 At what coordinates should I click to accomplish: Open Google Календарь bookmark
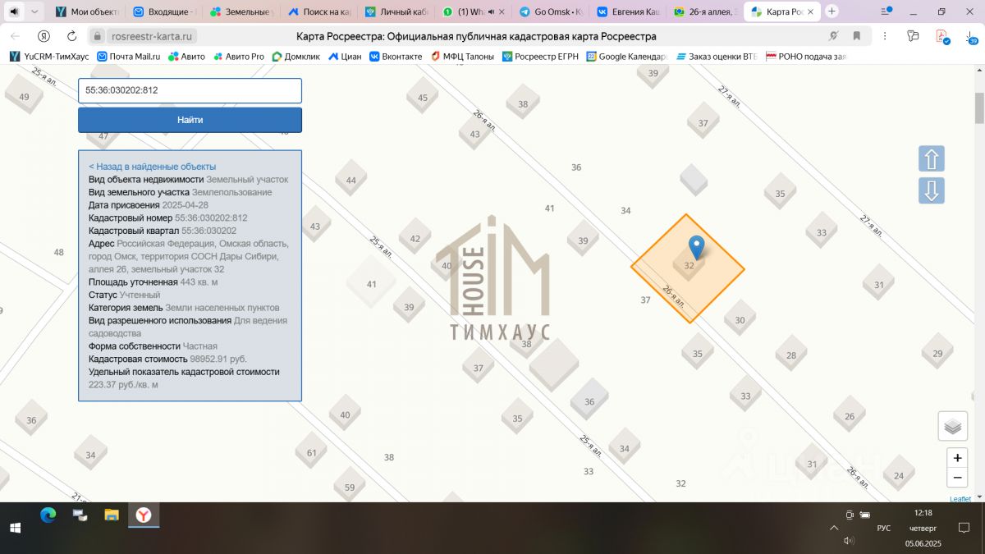point(627,57)
